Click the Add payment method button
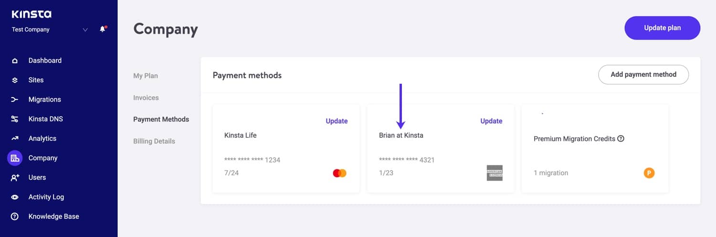This screenshot has height=237, width=716. click(x=643, y=75)
